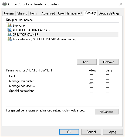
Task: Click the printer icon in title bar
Action: 5,4
